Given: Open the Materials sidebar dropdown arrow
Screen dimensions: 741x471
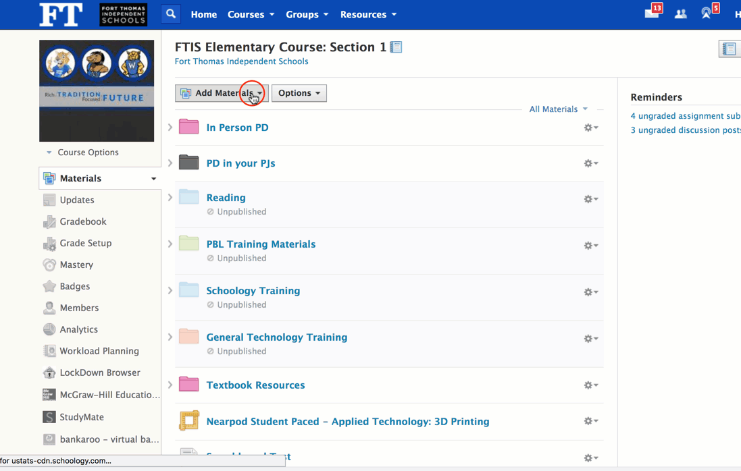Looking at the screenshot, I should (153, 178).
